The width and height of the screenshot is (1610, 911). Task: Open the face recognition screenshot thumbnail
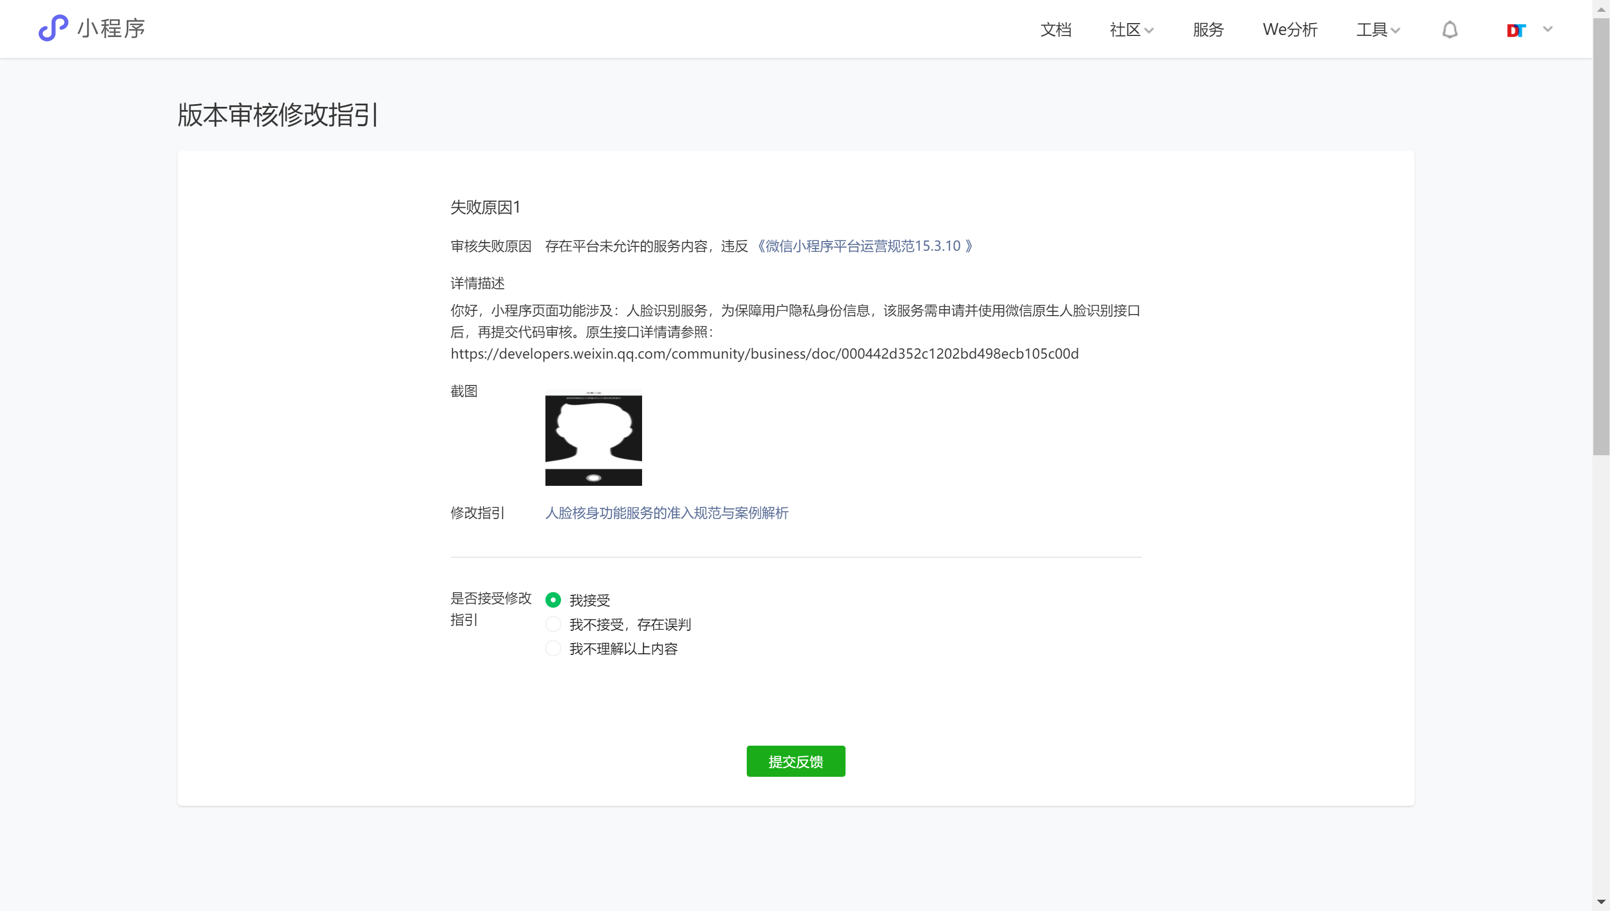click(x=593, y=438)
